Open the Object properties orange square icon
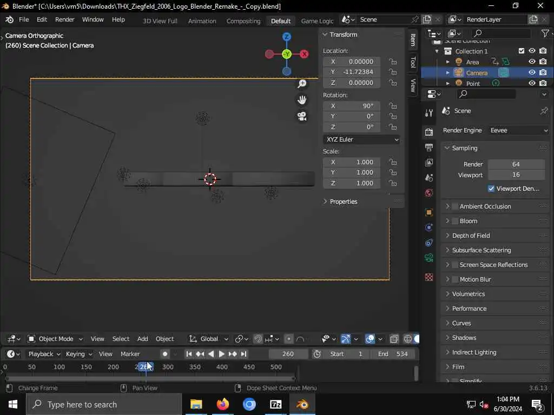 429,212
